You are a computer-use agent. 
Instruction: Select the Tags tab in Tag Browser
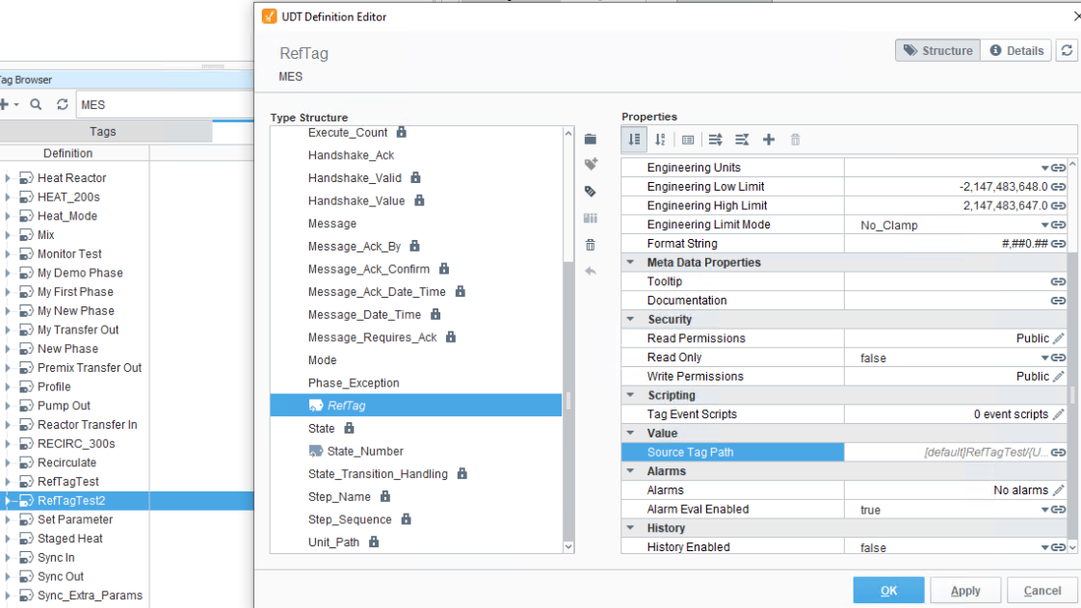pos(103,132)
